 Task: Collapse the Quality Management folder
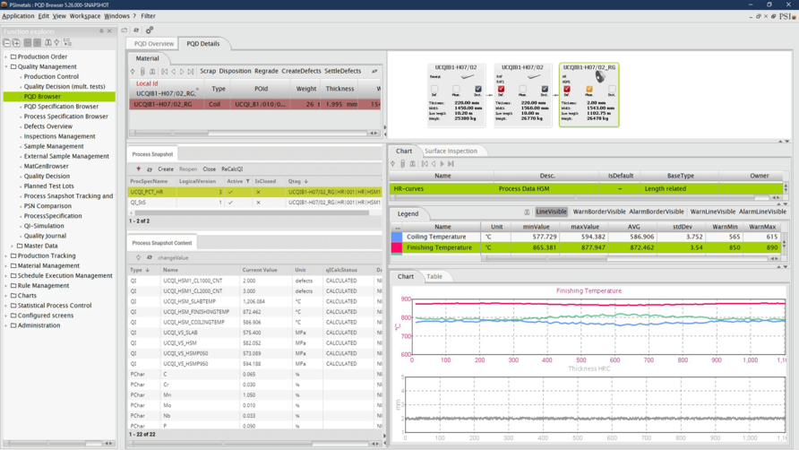[x=6, y=67]
